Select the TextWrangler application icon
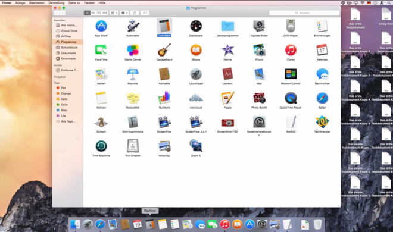Viewport: 393px width, 232px height. tap(322, 122)
